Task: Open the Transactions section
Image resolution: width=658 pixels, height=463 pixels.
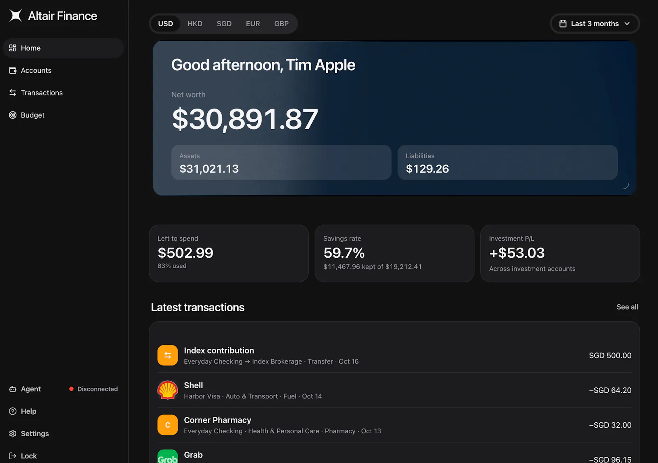Action: (63, 93)
